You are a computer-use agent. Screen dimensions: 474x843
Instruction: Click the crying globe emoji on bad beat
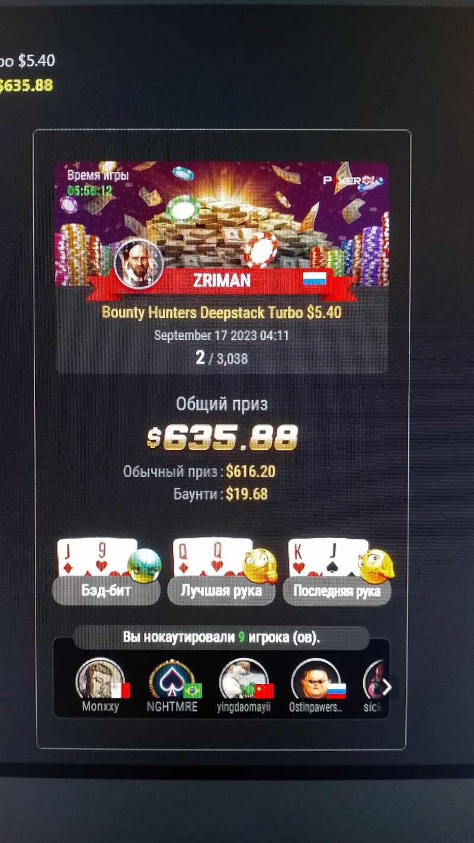point(144,565)
